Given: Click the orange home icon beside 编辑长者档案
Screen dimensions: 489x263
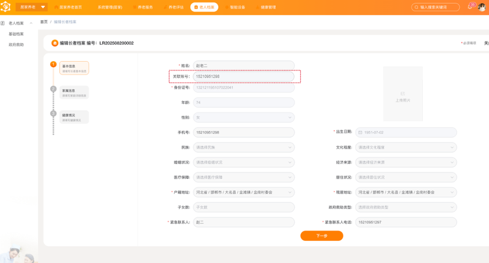Looking at the screenshot, I should [54, 43].
